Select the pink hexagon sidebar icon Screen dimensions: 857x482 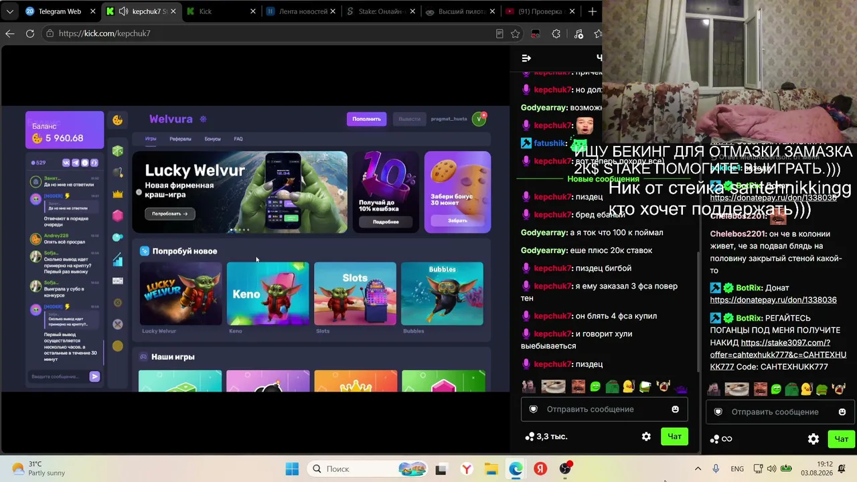(x=118, y=216)
